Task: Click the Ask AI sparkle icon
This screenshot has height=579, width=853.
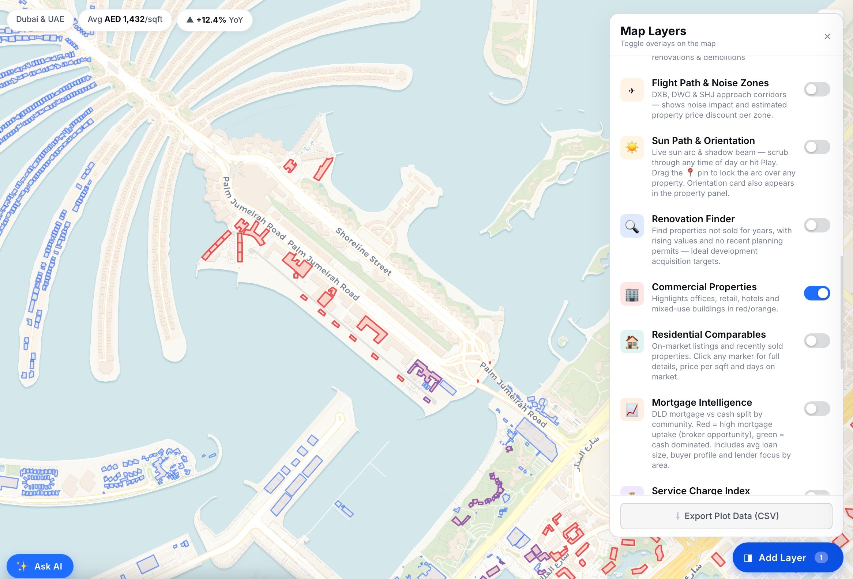Action: click(22, 566)
